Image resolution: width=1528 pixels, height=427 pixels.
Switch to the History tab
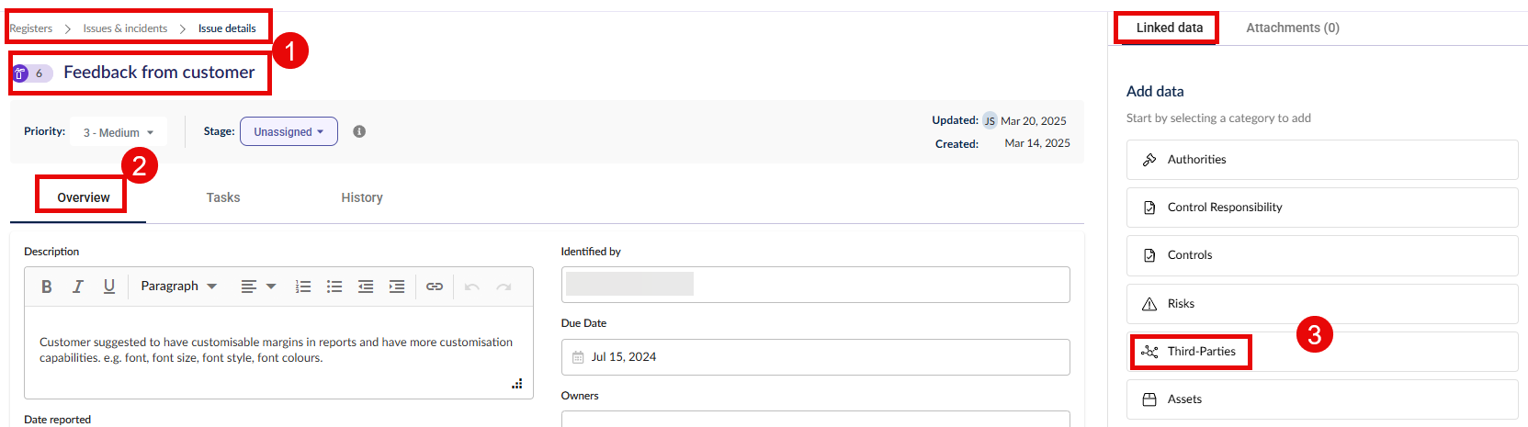coord(362,197)
